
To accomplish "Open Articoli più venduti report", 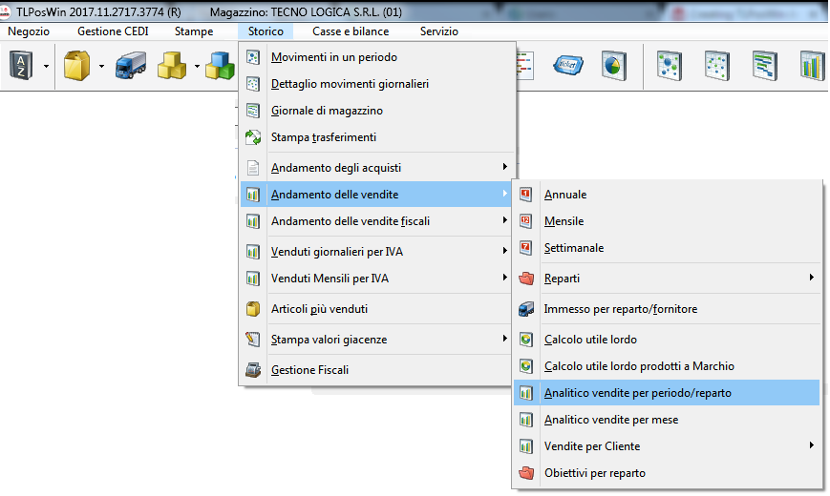I will tap(319, 309).
